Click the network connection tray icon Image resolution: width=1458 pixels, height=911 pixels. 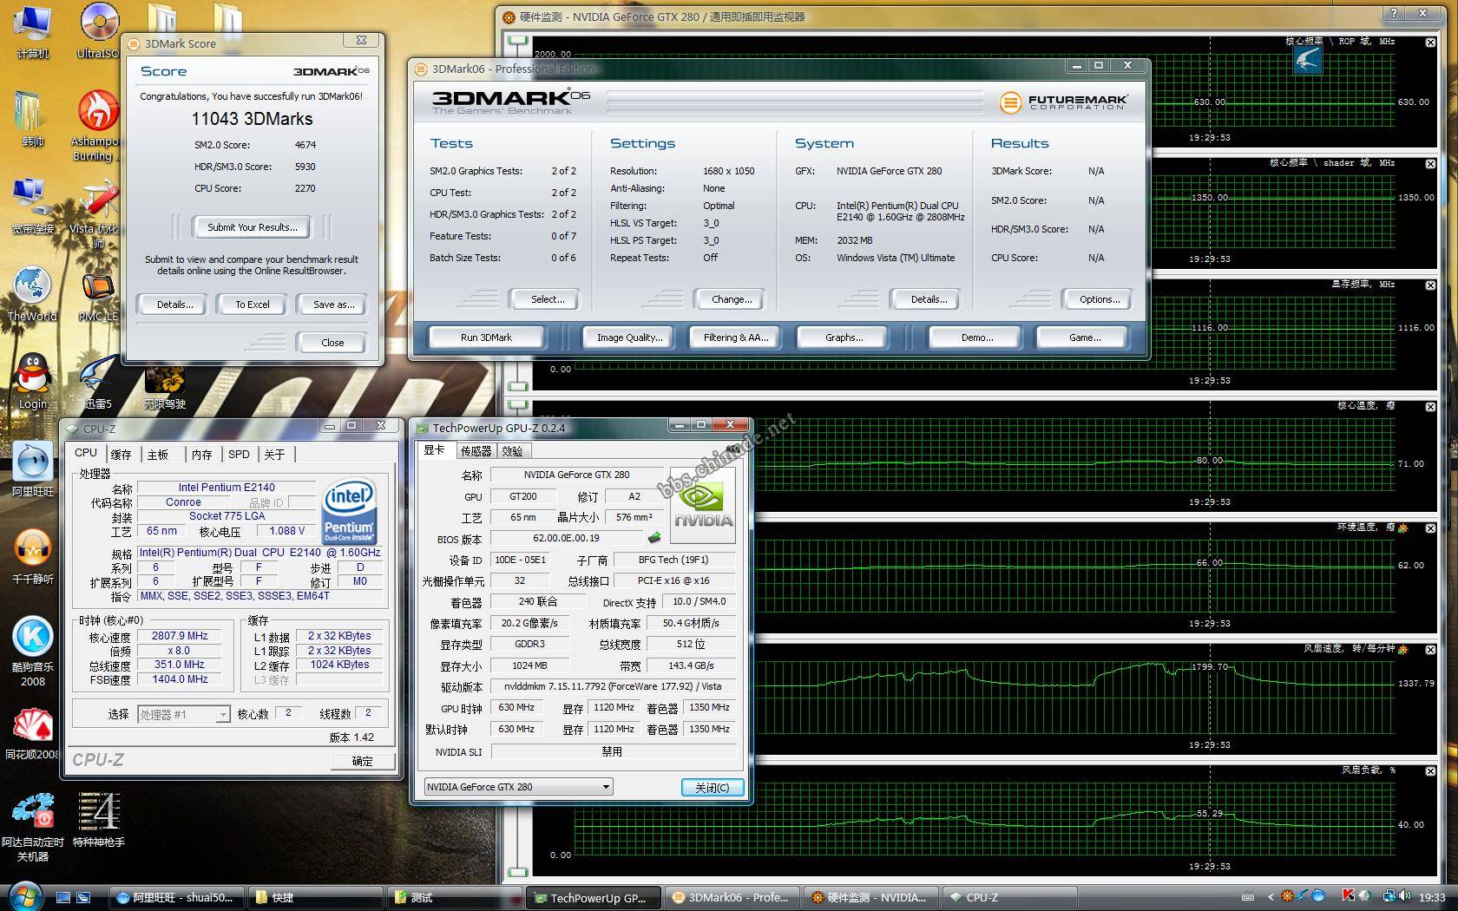pos(1389,897)
